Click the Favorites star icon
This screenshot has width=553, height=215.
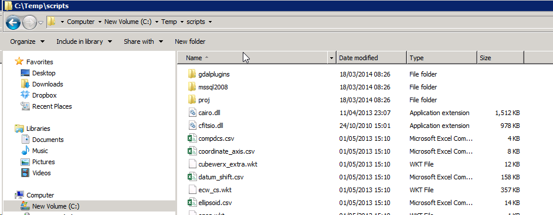[19, 61]
